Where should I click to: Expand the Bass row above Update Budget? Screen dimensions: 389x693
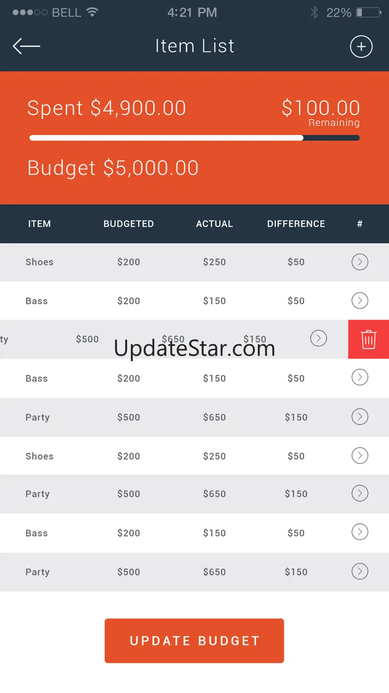pyautogui.click(x=360, y=532)
